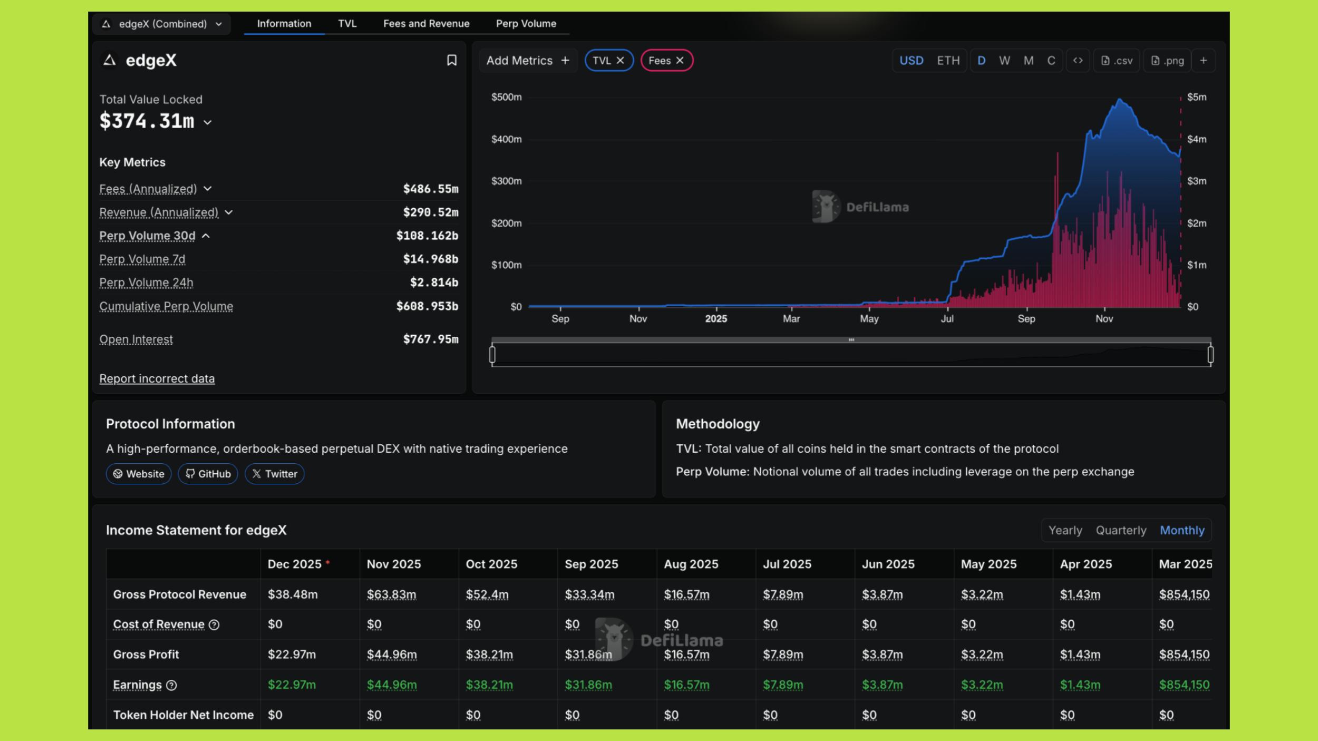Click the embed code icon
Viewport: 1318px width, 741px height.
pos(1078,61)
